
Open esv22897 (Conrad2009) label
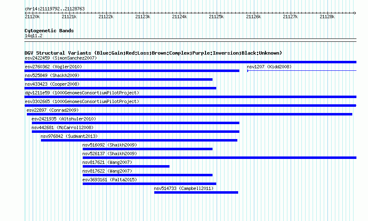tap(53, 110)
